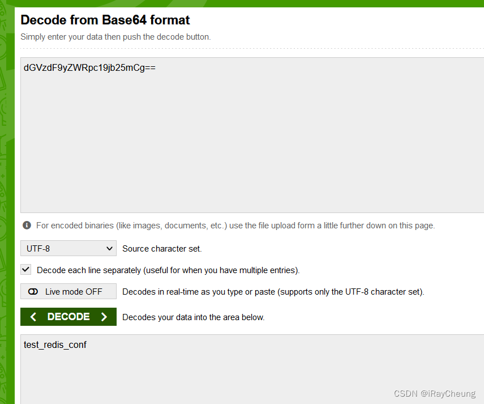
Task: Click the 'Source character set.' label
Action: click(x=162, y=249)
